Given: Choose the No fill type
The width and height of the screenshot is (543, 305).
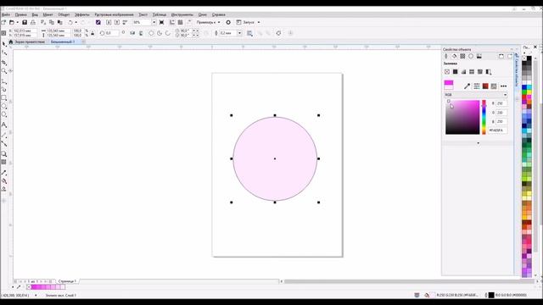Looking at the screenshot, I should click(447, 71).
